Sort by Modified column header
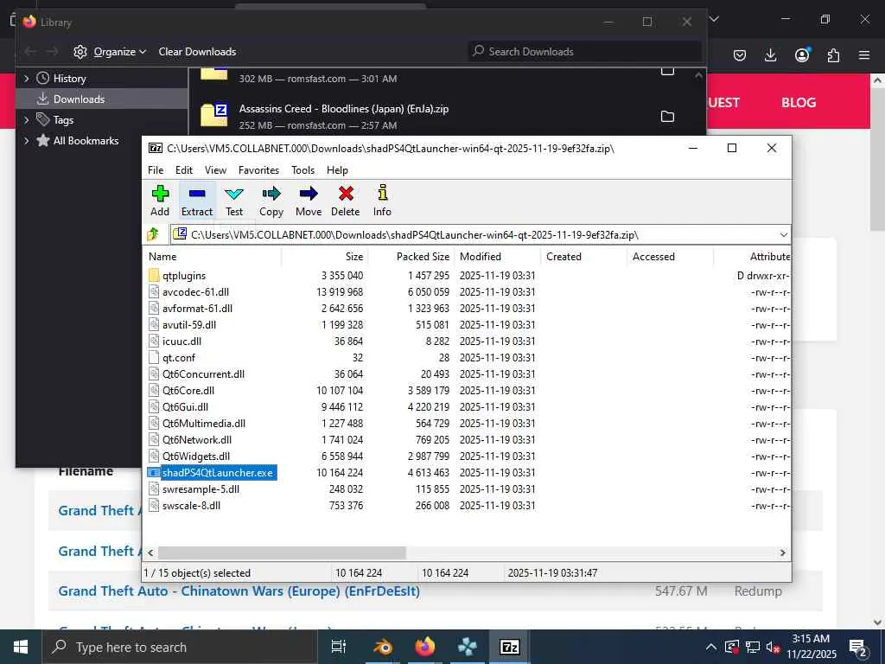The width and height of the screenshot is (885, 664). tap(497, 256)
